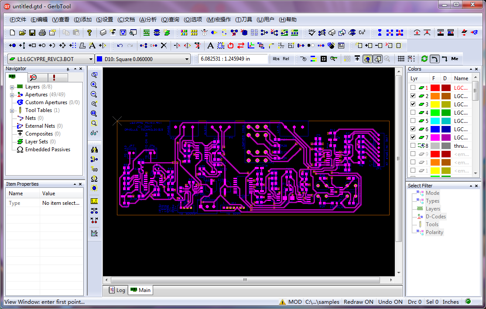486x309 pixels.
Task: Expand the Apertures (49/49) tree node
Action: (x=12, y=95)
